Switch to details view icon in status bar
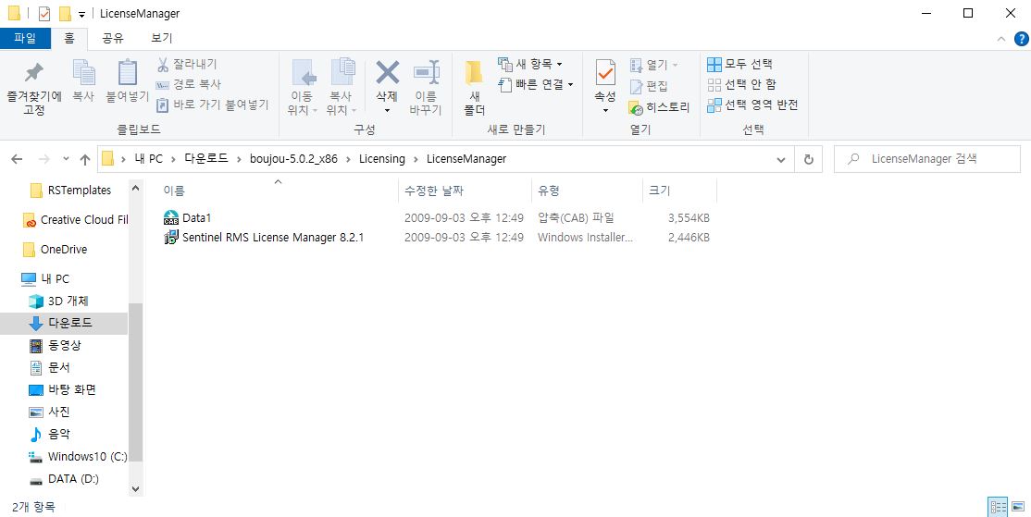1031x517 pixels. [998, 507]
